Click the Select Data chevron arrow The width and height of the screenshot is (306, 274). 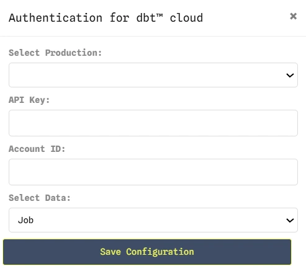tap(290, 220)
